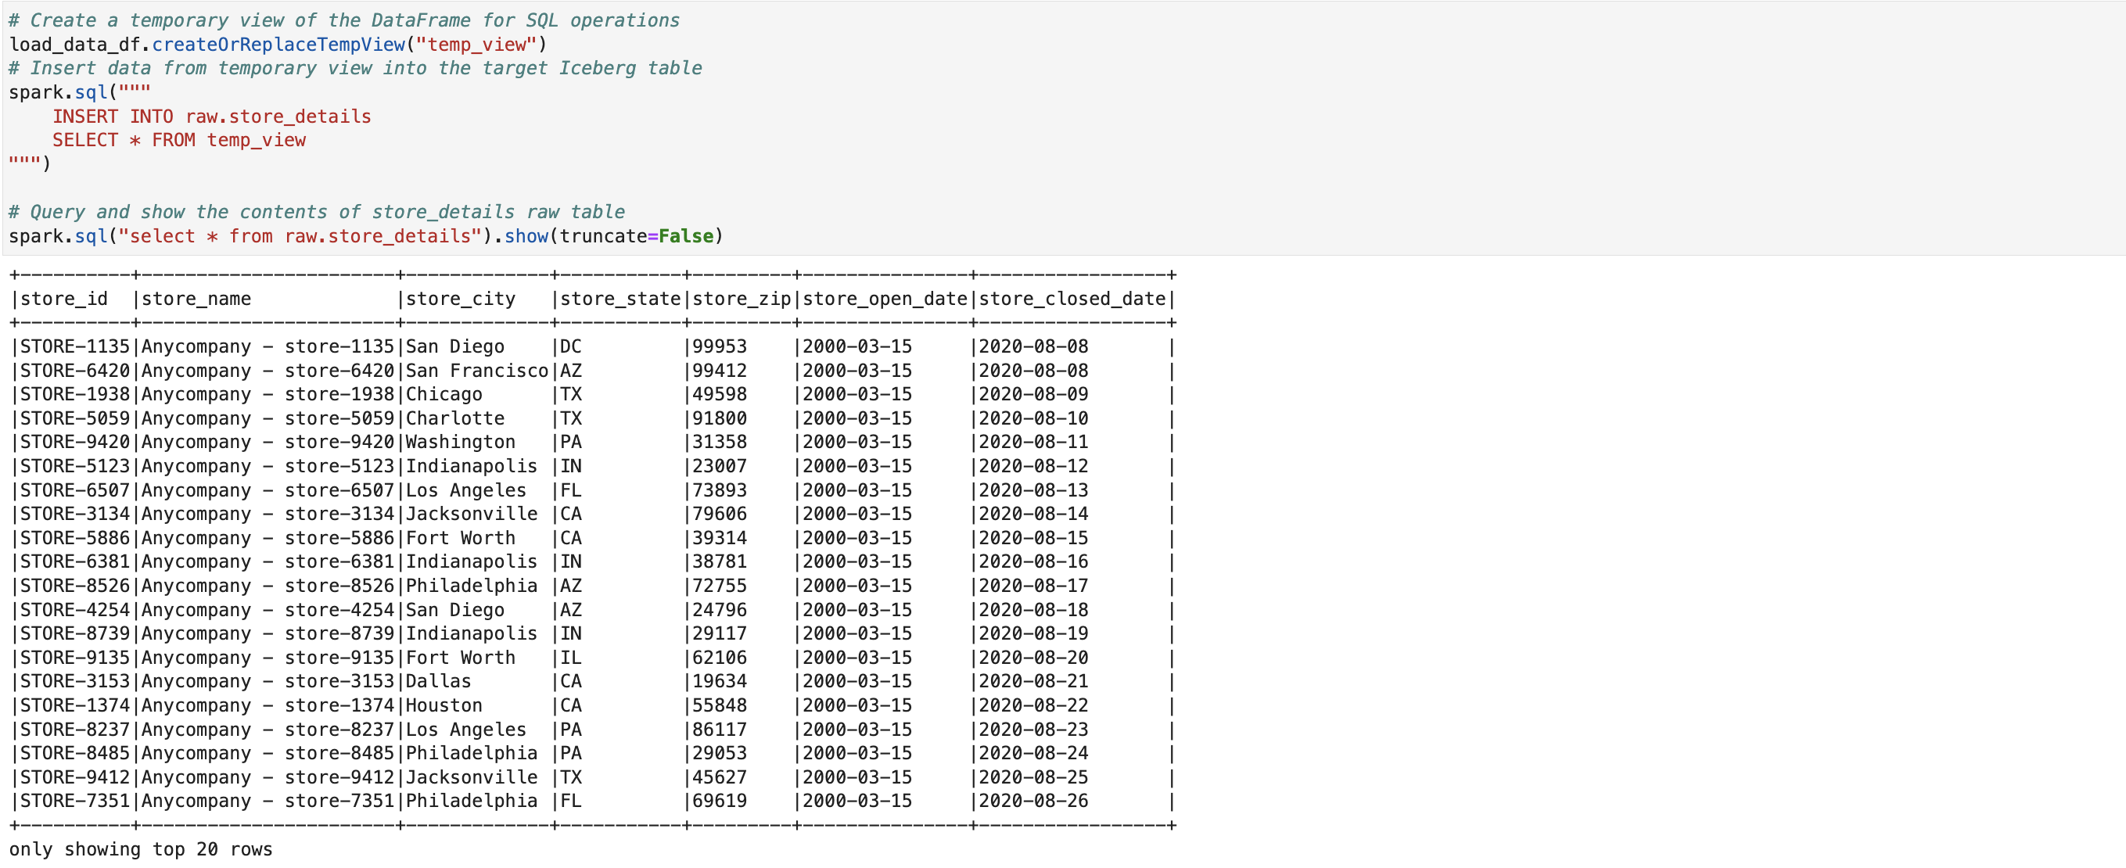The height and width of the screenshot is (868, 2126).
Task: Click the Jacksonville city entry for STORE-9412
Action: pos(469,777)
